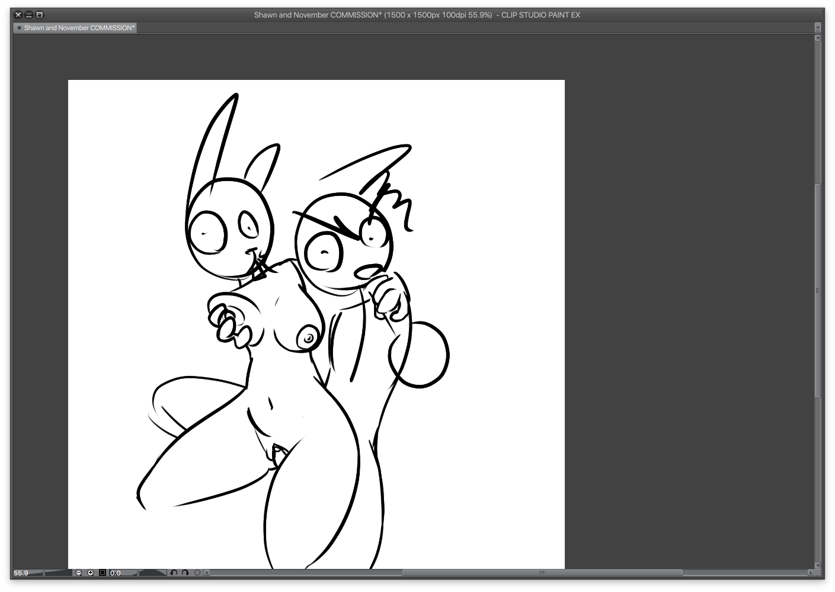Click the vertical scrollbar down arrow
Viewport: 835px width, 592px height.
[x=818, y=565]
